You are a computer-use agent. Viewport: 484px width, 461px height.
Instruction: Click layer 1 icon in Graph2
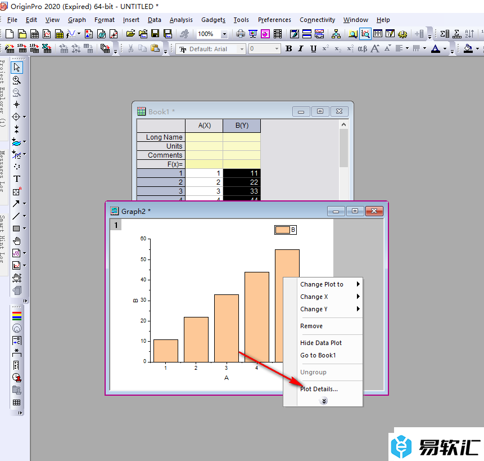coord(116,225)
